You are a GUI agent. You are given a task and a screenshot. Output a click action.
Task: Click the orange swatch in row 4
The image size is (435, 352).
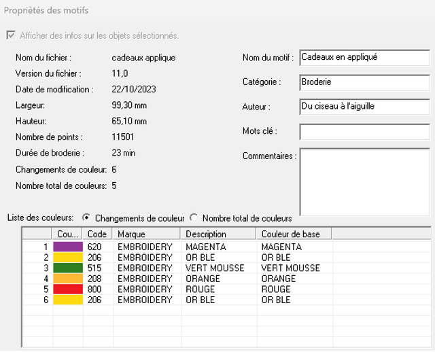click(68, 279)
